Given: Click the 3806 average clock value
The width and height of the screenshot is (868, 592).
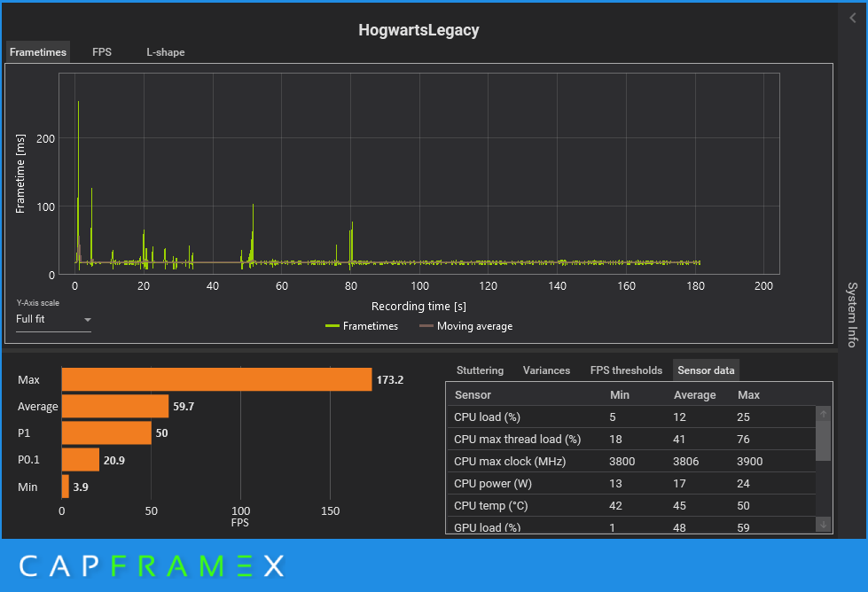Looking at the screenshot, I should click(x=686, y=462).
